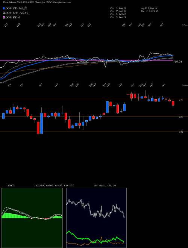Select the Pre V: 0.221 M value
The image size is (188, 248).
point(149,11)
